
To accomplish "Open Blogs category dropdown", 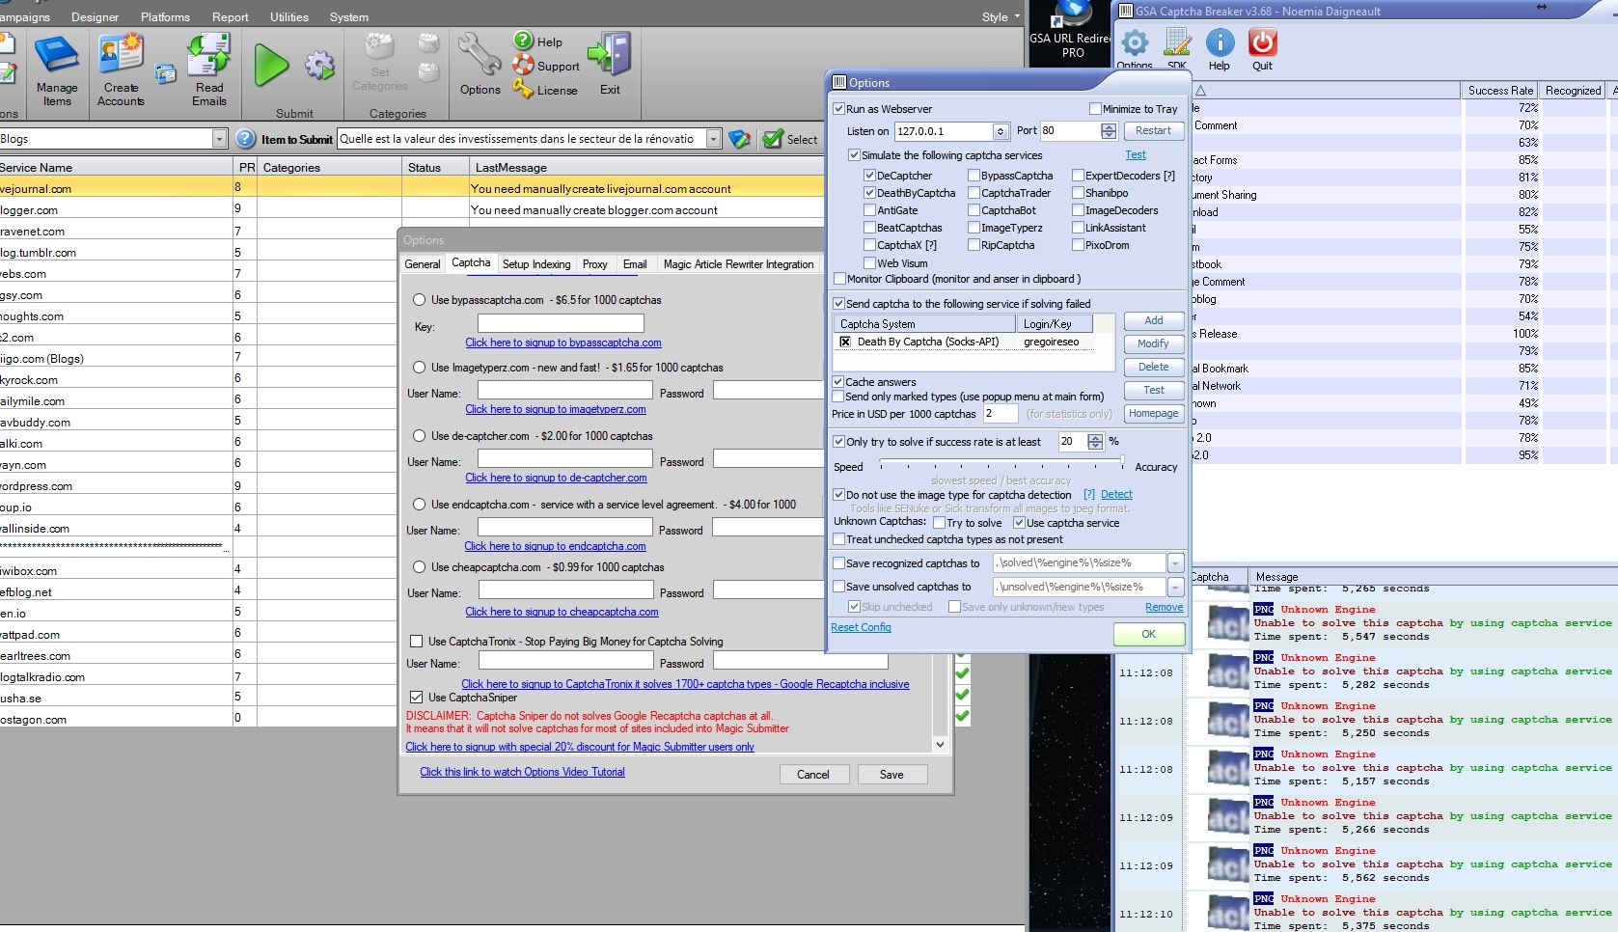I will 219,139.
